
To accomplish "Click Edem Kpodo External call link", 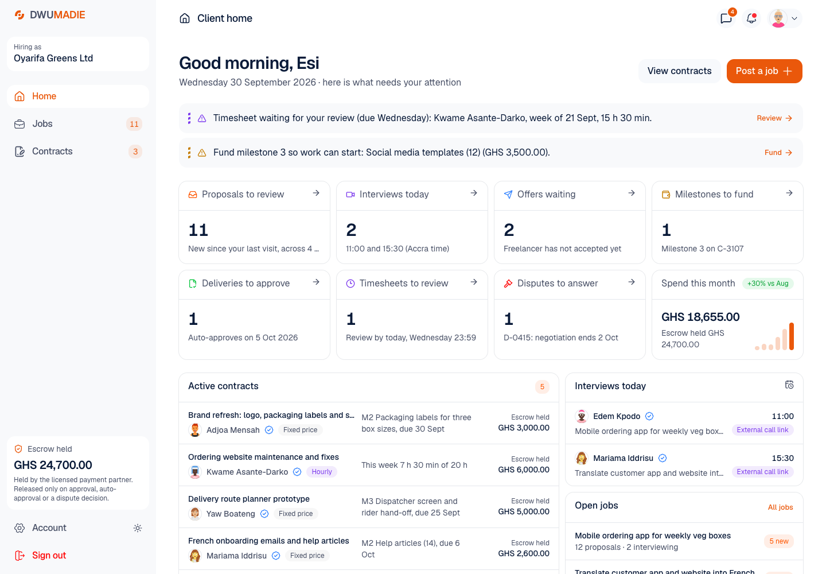I will click(x=763, y=430).
